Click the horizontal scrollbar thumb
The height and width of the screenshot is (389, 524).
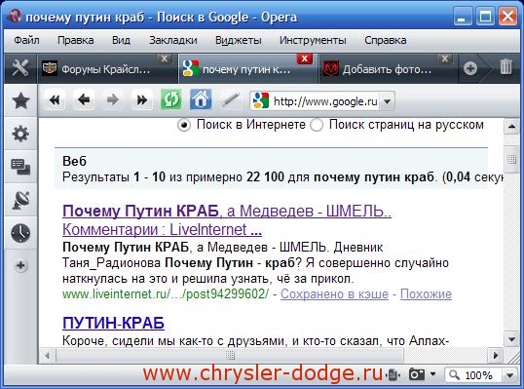tap(230, 355)
